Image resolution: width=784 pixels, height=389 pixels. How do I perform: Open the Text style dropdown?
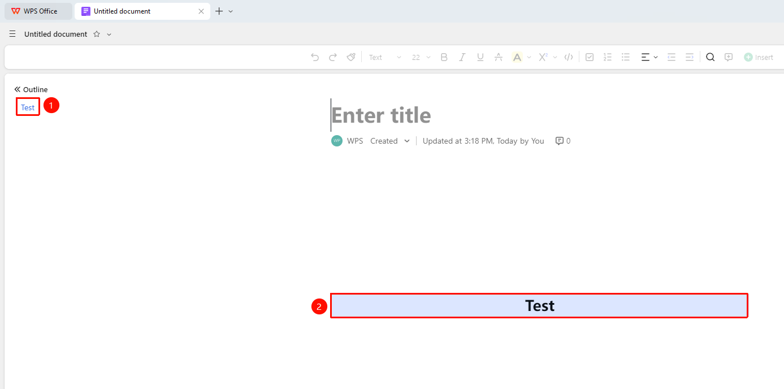[x=385, y=57]
